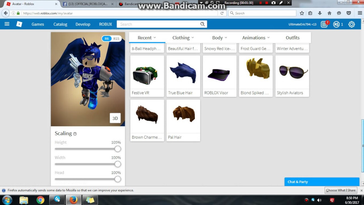Expand the Clothing tab dropdown
The height and width of the screenshot is (205, 364).
click(x=183, y=38)
